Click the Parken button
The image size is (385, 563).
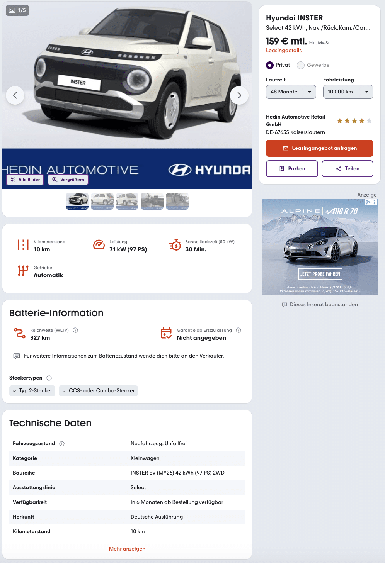coord(292,169)
